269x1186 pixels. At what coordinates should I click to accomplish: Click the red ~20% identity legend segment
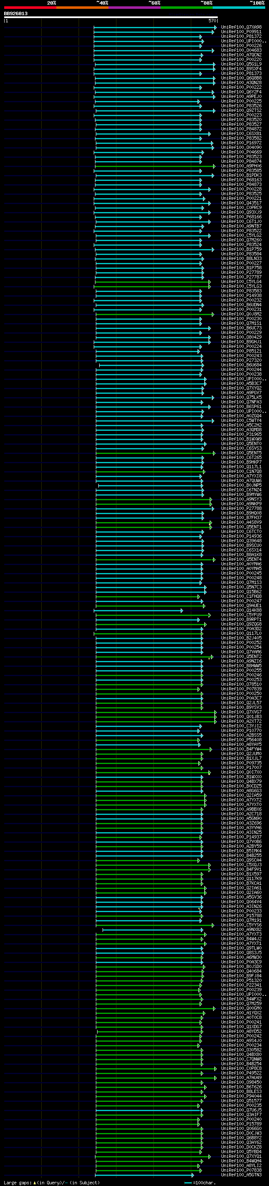pos(30,8)
